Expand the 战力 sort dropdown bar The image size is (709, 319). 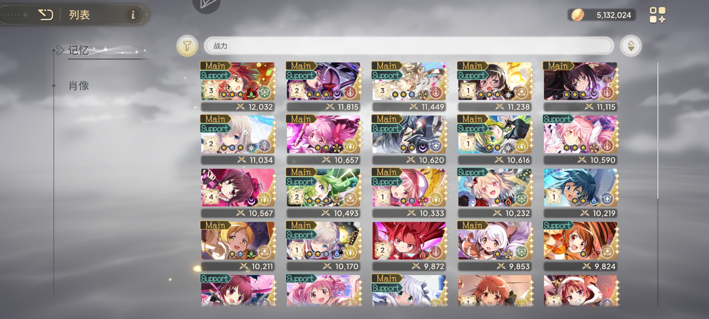[409, 46]
